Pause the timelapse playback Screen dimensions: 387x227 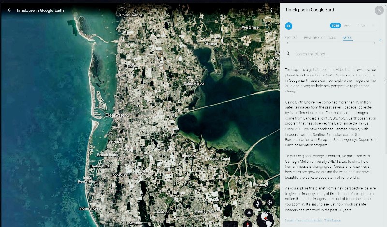click(288, 26)
